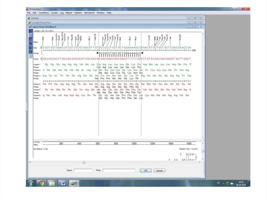Confirm with the OK button
Image resolution: width=267 pixels, height=200 pixels.
coord(146,171)
